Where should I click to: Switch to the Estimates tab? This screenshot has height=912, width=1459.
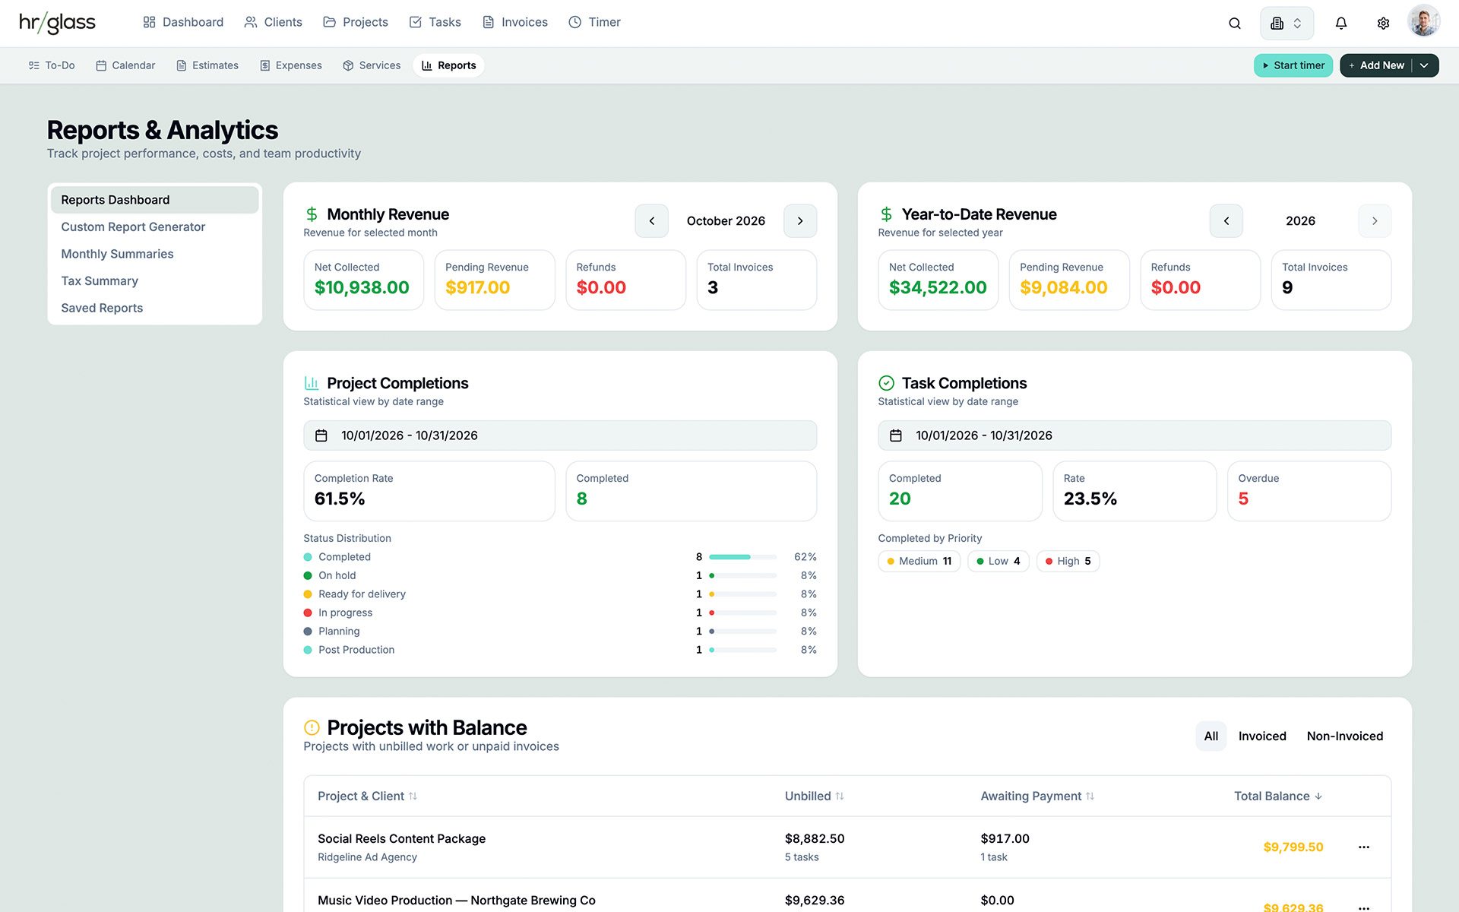pos(207,65)
